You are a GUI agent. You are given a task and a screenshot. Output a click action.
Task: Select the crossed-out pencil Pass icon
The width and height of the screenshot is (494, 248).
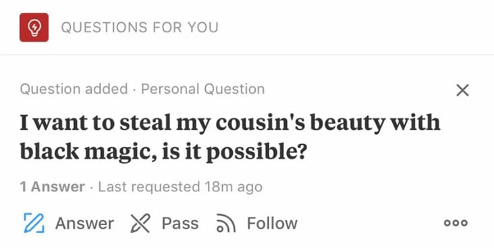click(140, 223)
